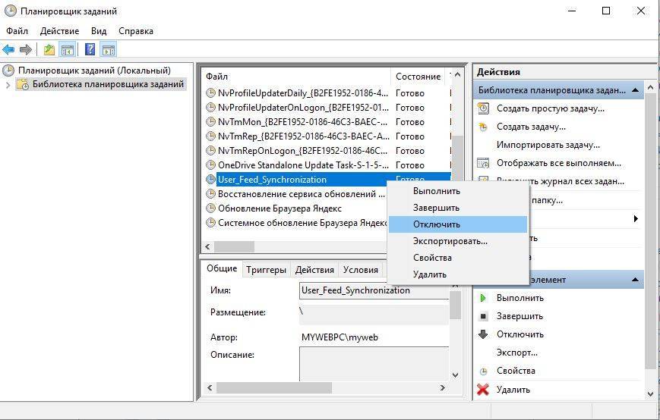The image size is (660, 420).
Task: Switch to the Триггеры tab
Action: click(x=266, y=270)
